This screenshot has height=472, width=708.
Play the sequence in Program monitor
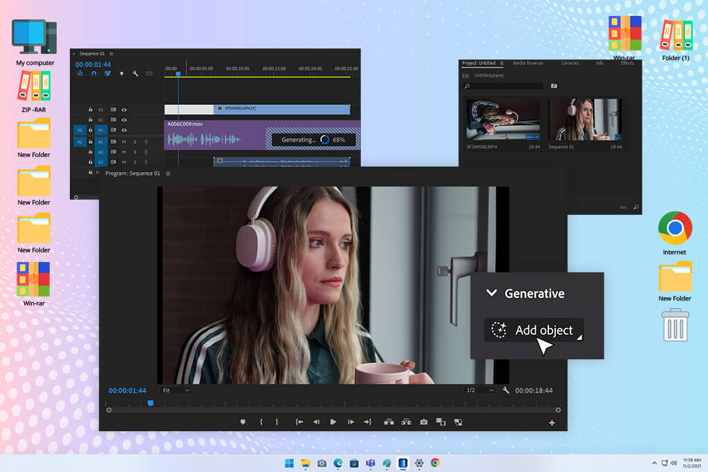coord(333,422)
